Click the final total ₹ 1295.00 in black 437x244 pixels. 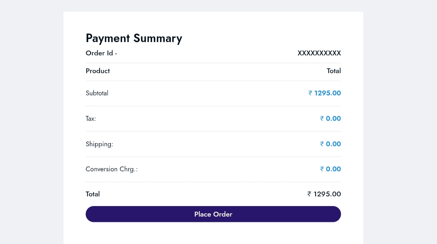coord(324,194)
